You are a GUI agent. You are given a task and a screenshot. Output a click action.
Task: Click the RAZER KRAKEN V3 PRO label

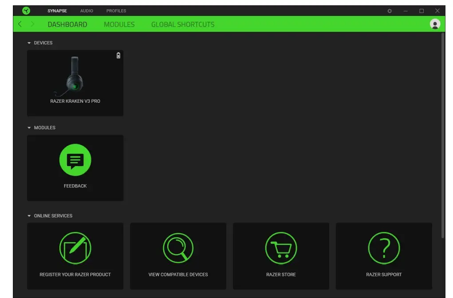pyautogui.click(x=75, y=101)
